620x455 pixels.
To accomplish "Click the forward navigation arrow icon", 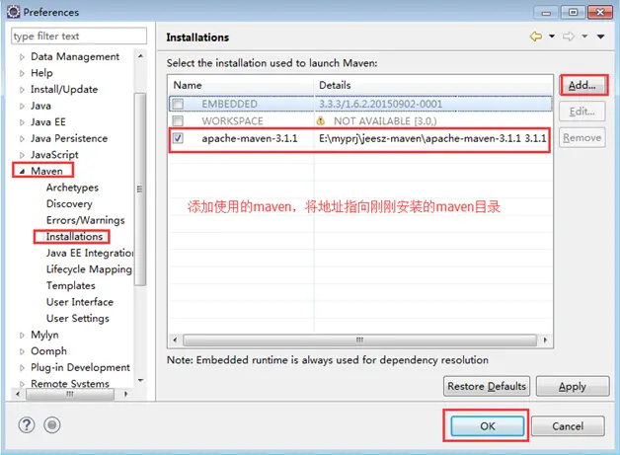I will (569, 37).
